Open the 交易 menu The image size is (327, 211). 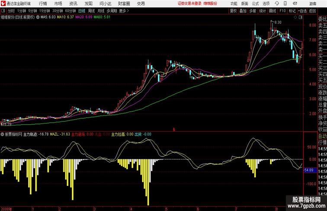141,3
